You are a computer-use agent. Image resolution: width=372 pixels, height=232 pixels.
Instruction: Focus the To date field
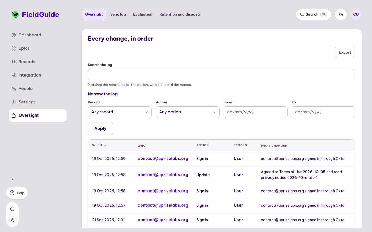click(x=323, y=112)
